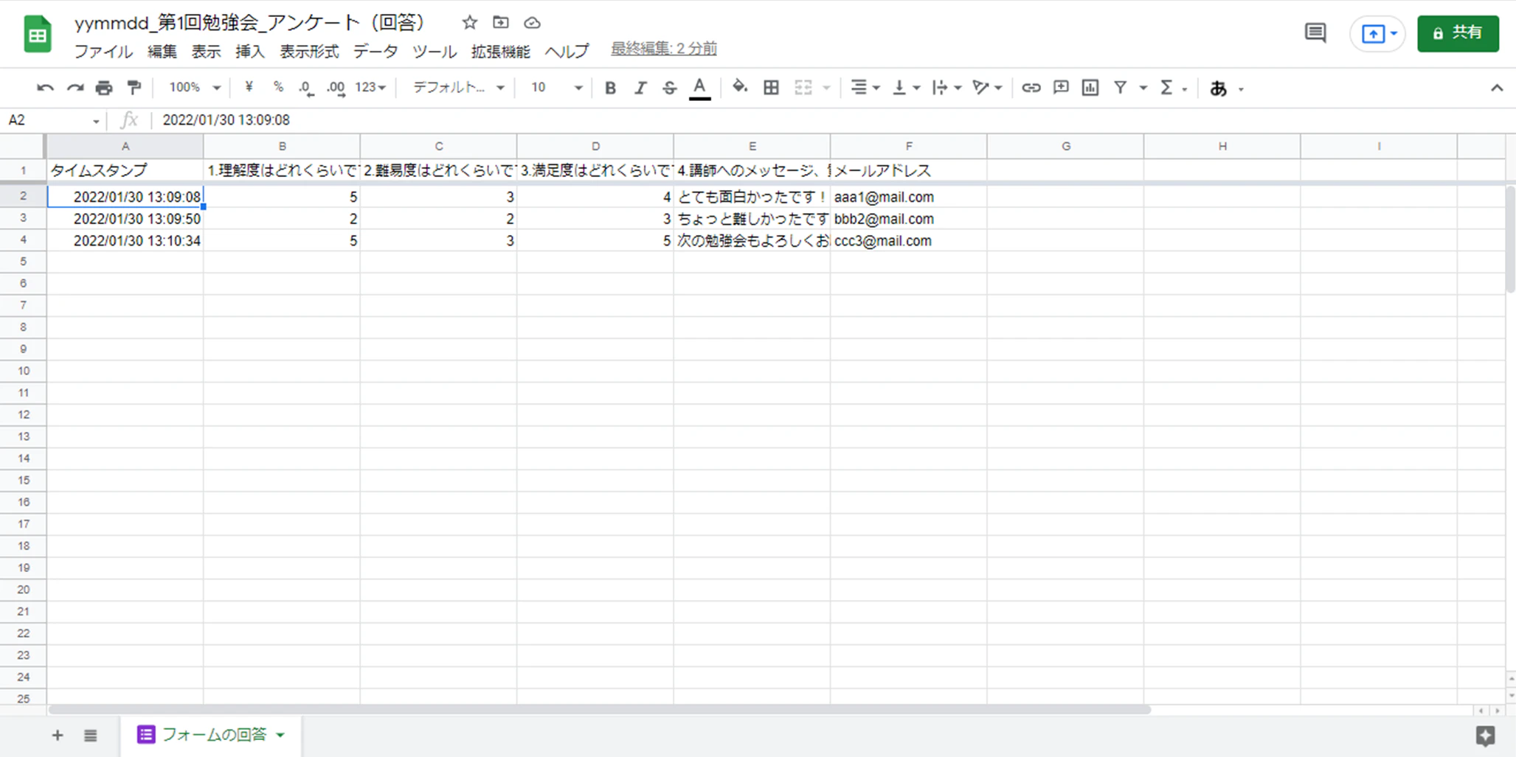Add a new sheet with plus button
The image size is (1516, 757).
click(58, 735)
